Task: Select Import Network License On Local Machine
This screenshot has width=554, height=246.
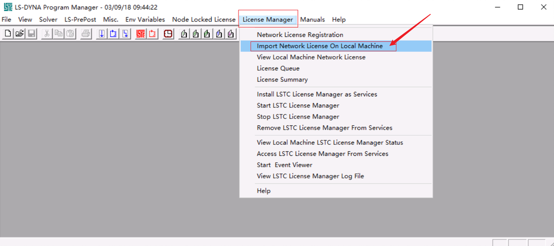Action: tap(320, 46)
